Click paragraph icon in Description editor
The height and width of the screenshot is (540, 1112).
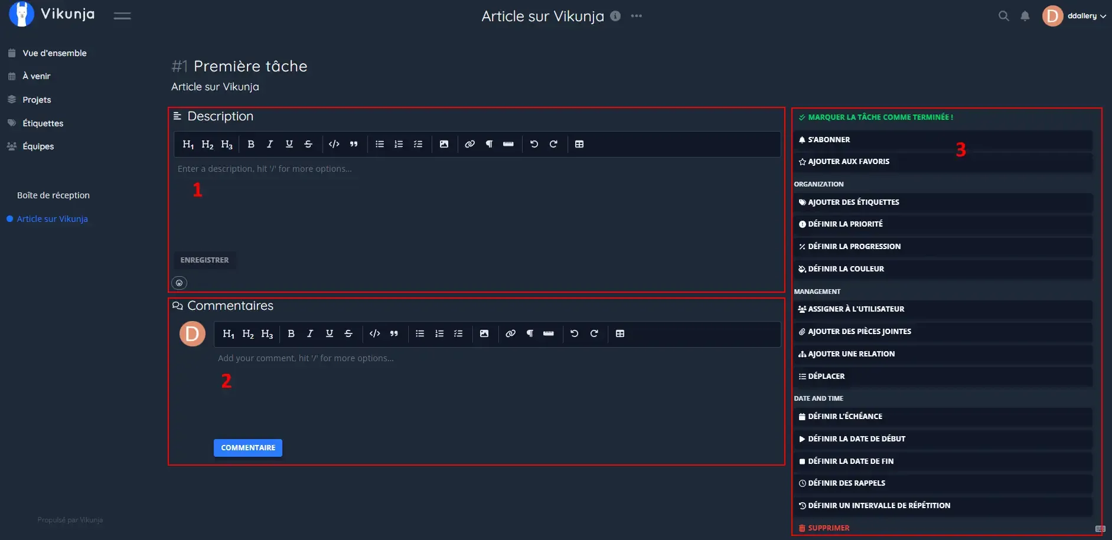point(489,144)
